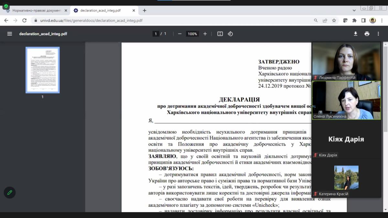Click the 100% zoom level field

tap(192, 34)
